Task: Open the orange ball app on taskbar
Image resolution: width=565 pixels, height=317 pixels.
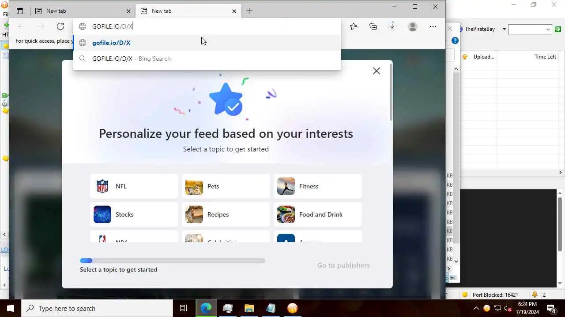Action: (293, 308)
